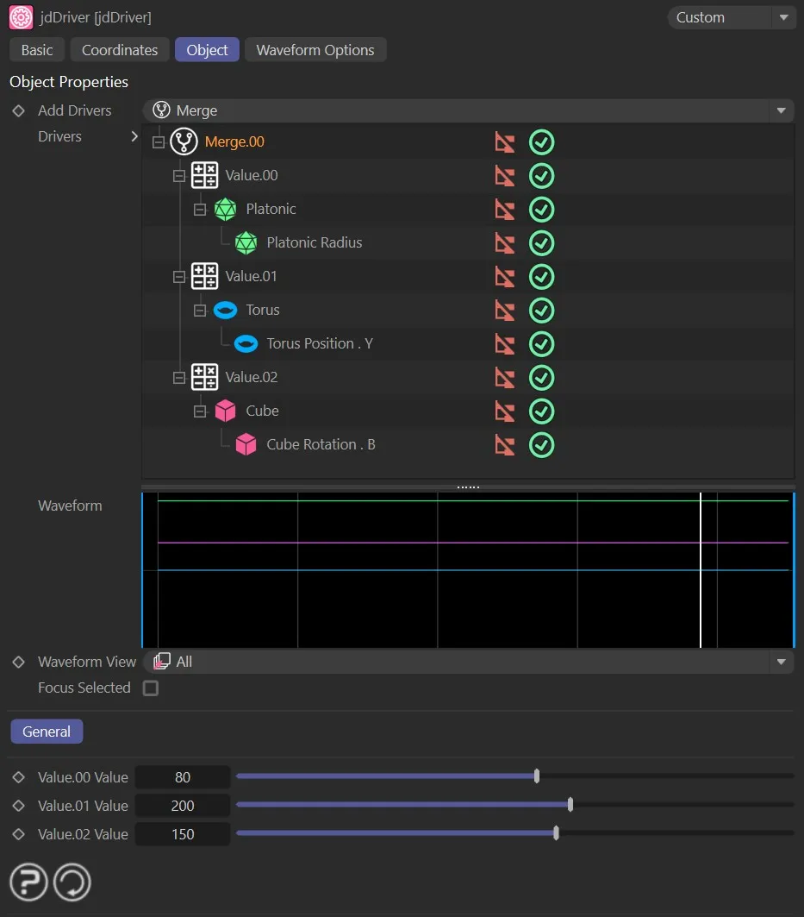The image size is (804, 917).
Task: Click the Cube Rotation . B icon
Action: click(246, 445)
